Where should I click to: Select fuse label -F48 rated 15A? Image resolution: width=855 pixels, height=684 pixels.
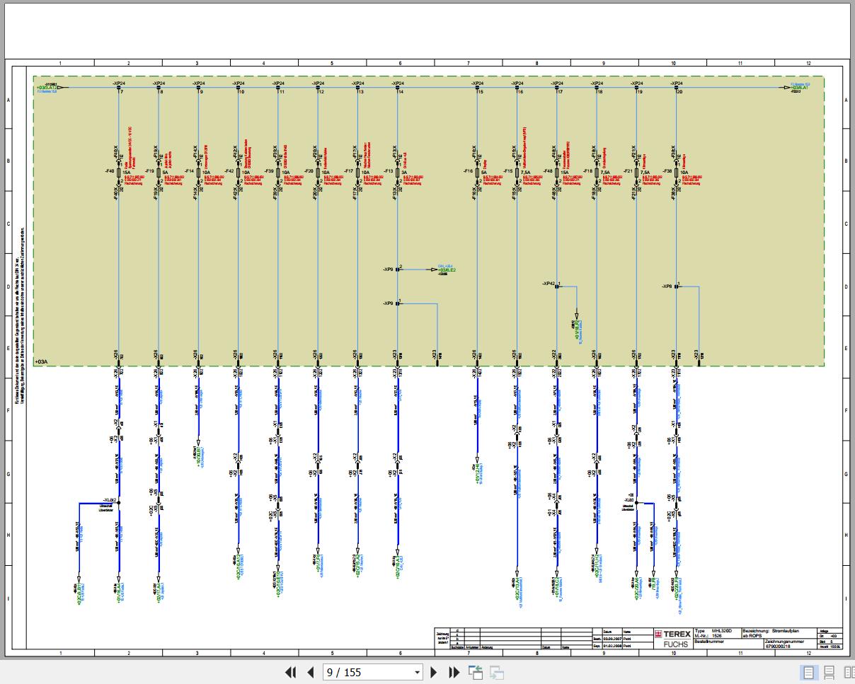[x=548, y=171]
